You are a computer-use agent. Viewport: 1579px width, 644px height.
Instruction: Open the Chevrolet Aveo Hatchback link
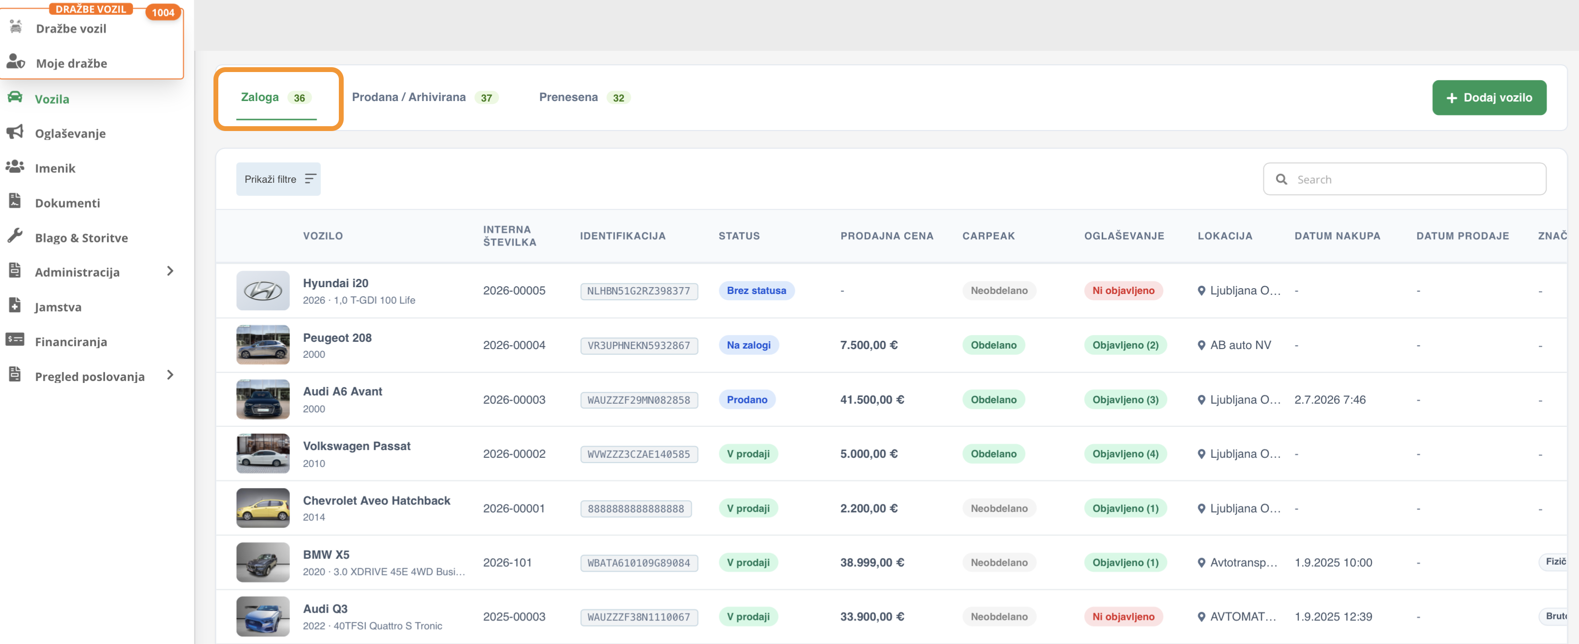377,501
